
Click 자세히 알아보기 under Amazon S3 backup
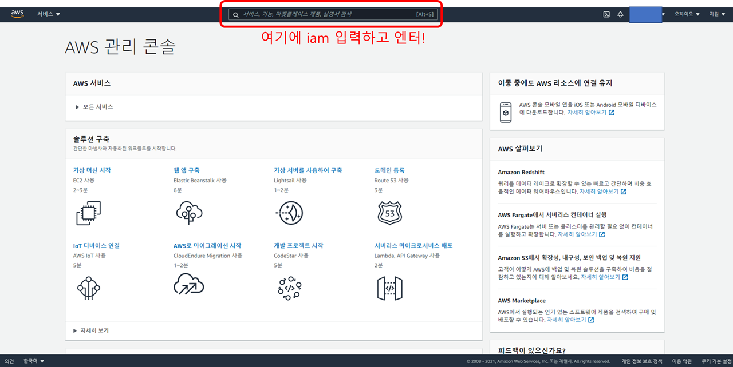click(x=600, y=277)
